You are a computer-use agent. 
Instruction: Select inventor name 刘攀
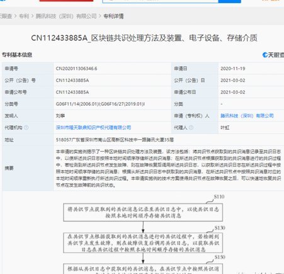60,116
